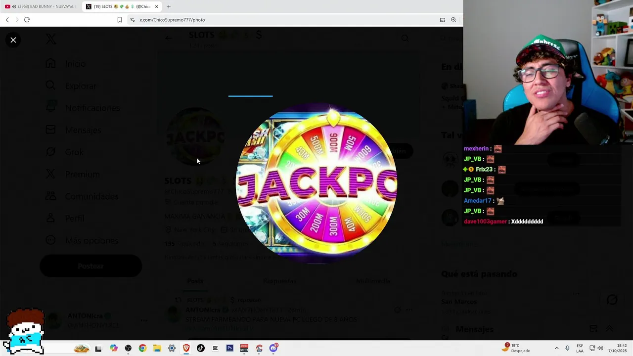Launch Copilot from the taskbar
Screen dimensions: 633x356
[114, 349]
